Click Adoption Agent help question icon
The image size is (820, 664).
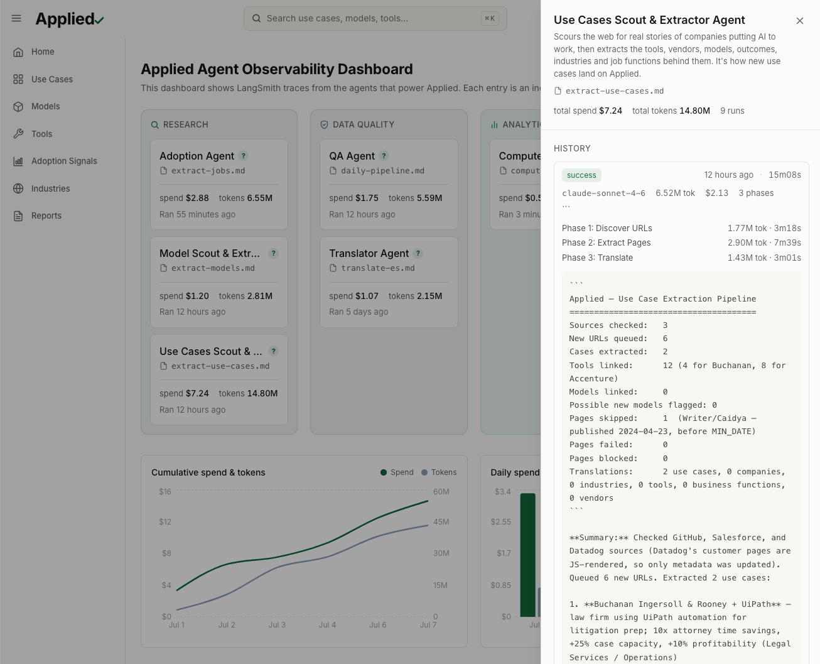(244, 156)
